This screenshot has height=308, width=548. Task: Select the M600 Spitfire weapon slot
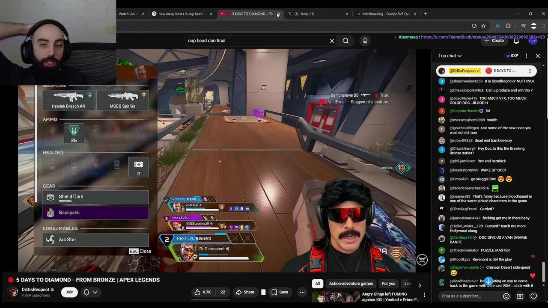tap(122, 100)
